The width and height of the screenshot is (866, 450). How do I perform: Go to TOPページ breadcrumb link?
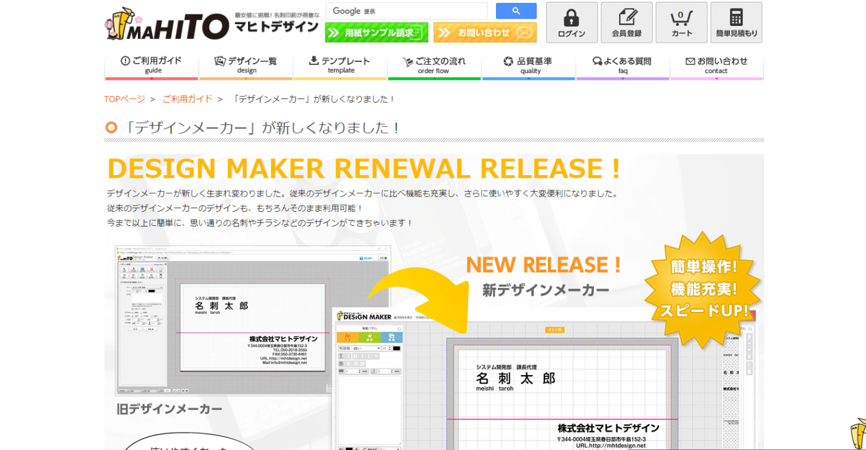125,99
